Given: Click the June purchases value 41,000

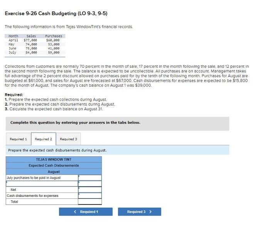Looking at the screenshot, I should [54, 48].
